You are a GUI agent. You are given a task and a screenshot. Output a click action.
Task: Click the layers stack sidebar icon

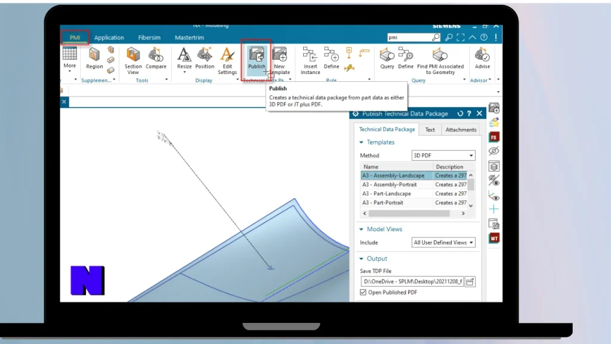click(x=494, y=167)
